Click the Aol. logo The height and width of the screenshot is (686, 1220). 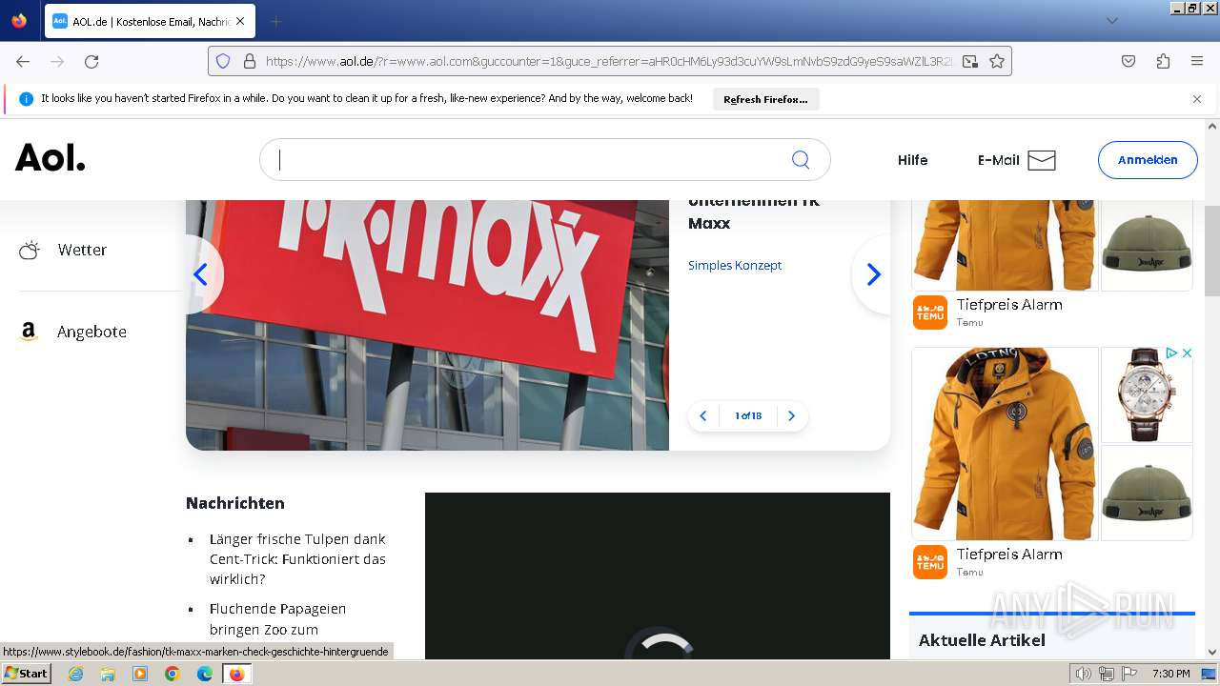(x=51, y=157)
